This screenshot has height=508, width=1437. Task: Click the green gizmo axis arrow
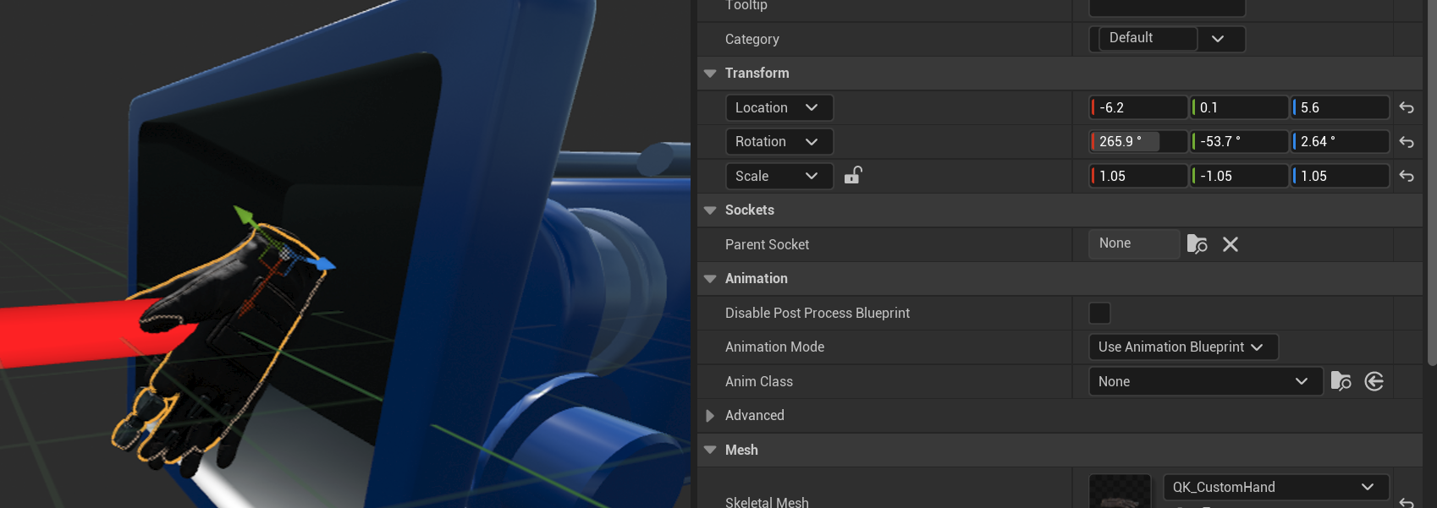pos(245,215)
